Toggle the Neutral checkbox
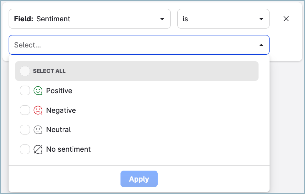The image size is (305, 194). [25, 130]
